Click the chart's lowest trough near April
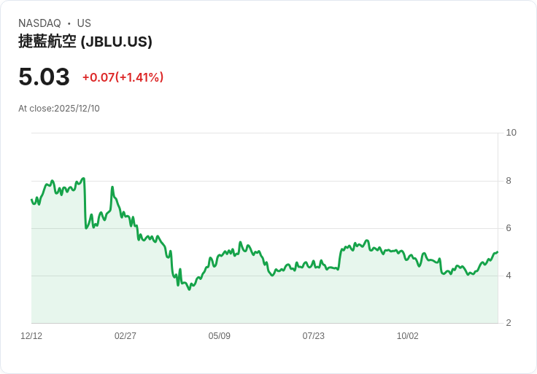 (189, 289)
